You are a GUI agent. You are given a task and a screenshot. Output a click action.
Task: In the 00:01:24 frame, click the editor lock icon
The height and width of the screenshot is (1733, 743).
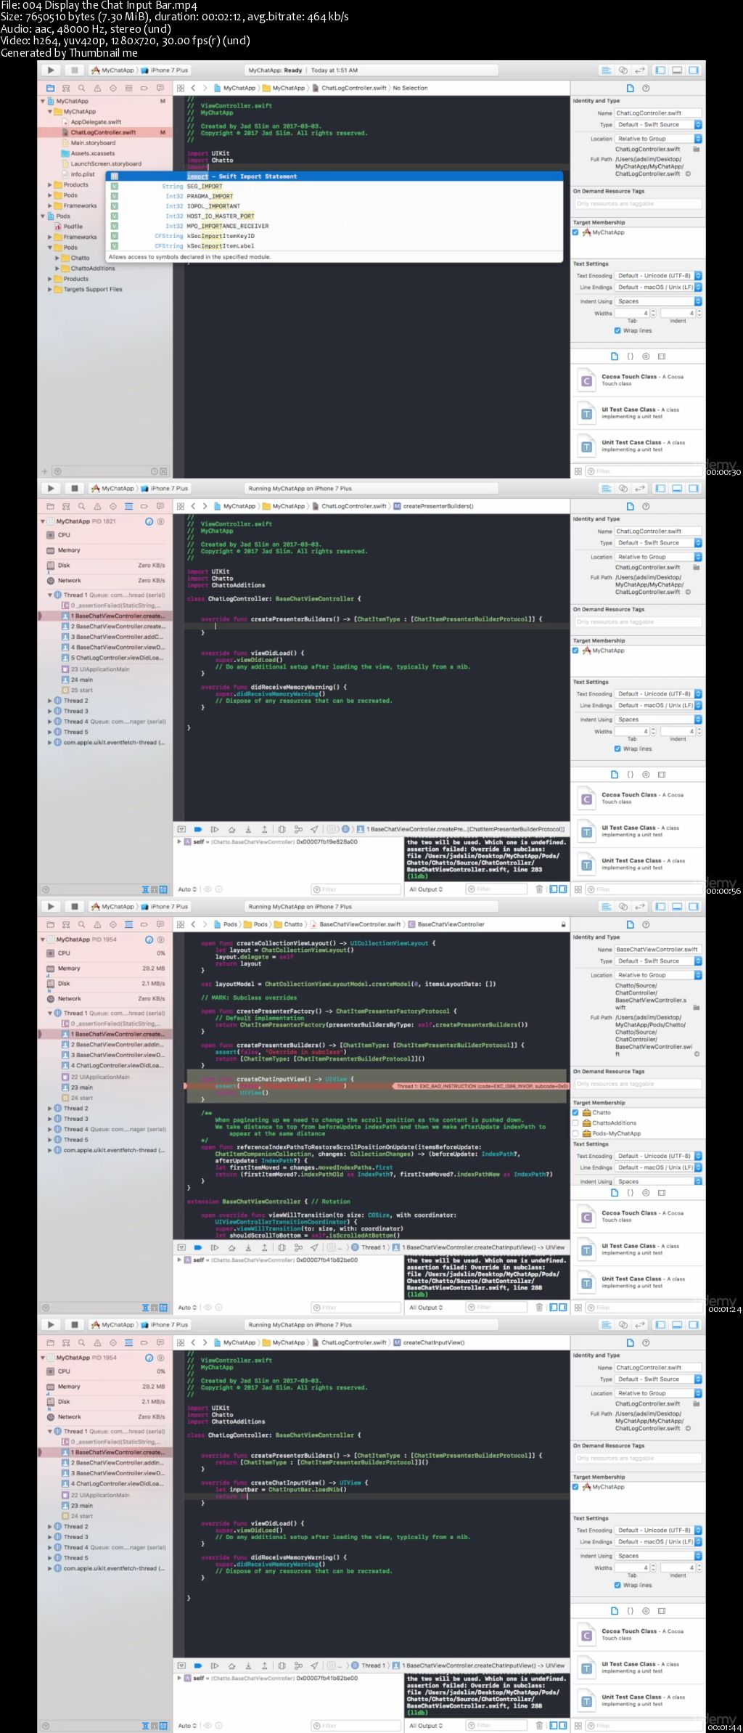point(563,924)
